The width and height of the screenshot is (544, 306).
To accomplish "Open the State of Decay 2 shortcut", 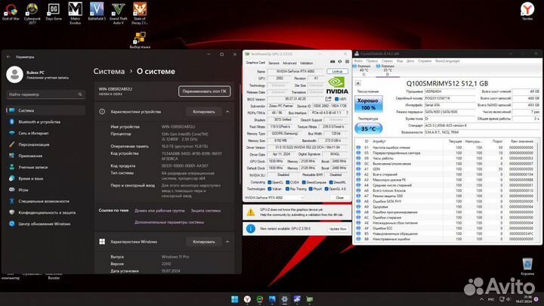I will (x=140, y=13).
